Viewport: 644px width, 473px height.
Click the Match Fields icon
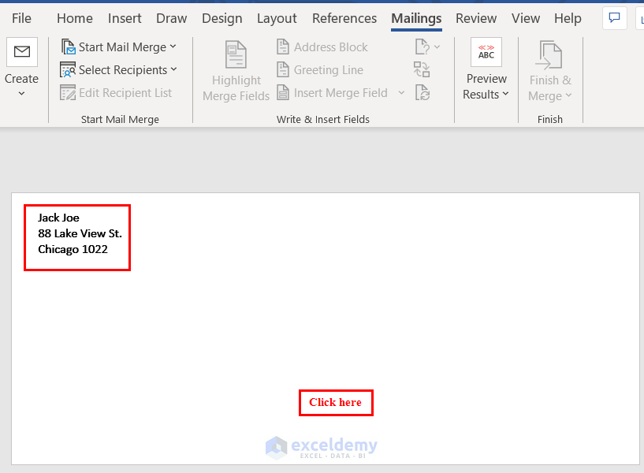422,69
